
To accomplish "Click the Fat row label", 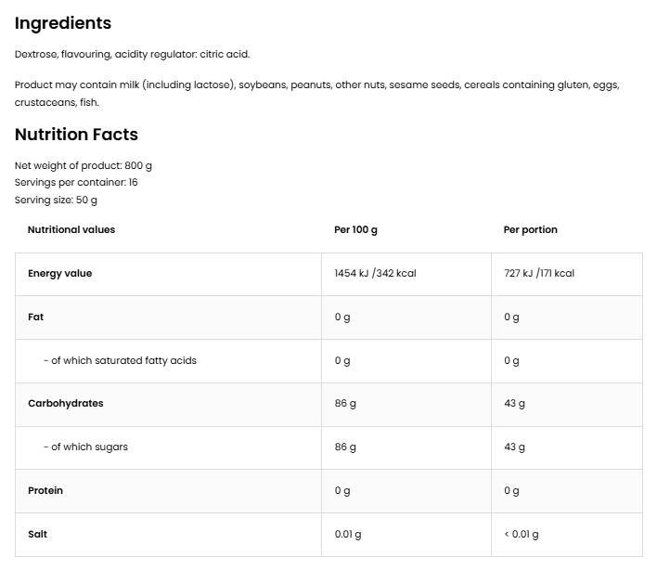I will click(x=36, y=317).
